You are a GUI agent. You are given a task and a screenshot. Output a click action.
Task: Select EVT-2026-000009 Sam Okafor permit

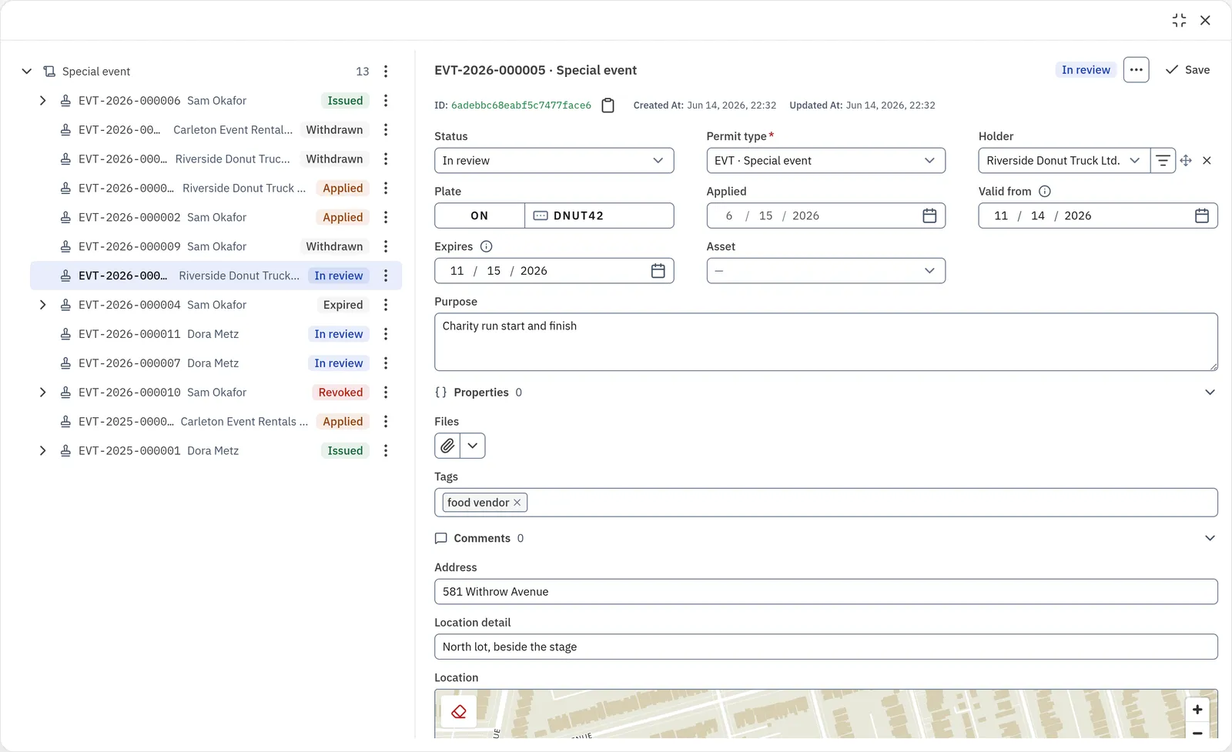click(216, 247)
